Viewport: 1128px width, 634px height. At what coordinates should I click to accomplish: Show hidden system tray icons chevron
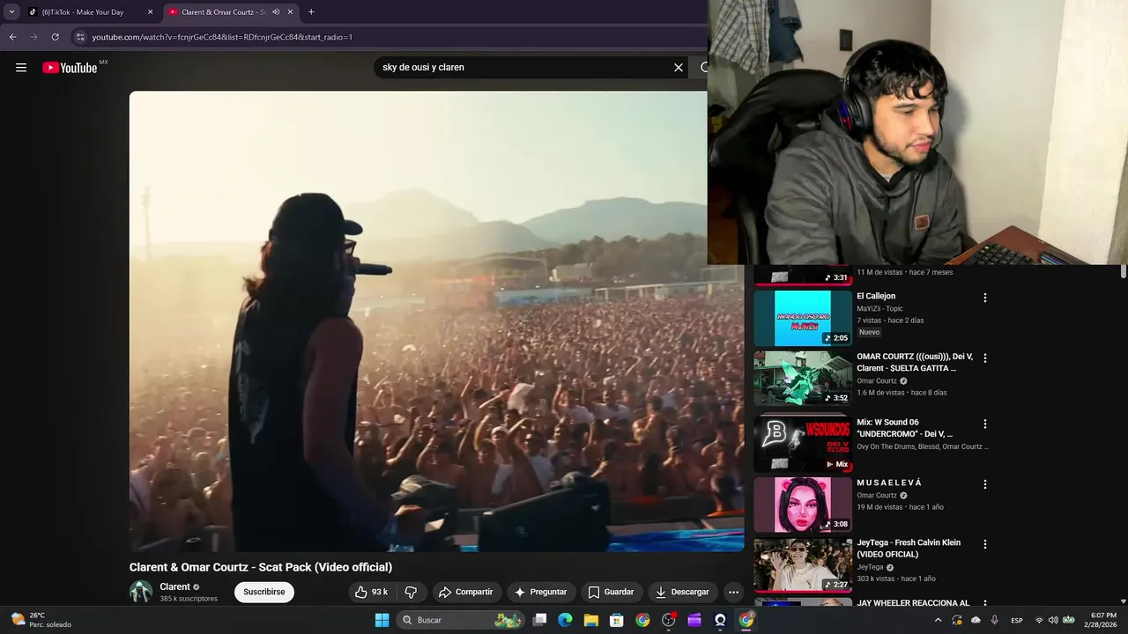coord(938,620)
